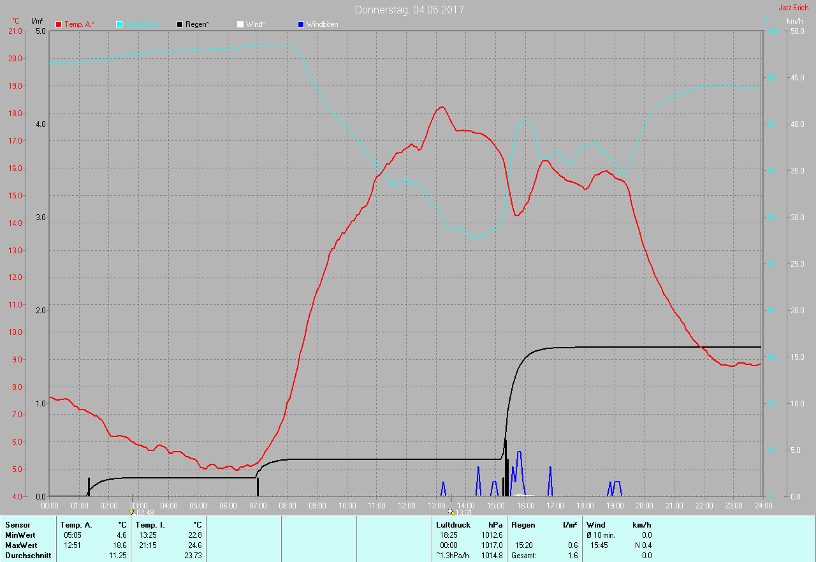Click the 12:00 label on the time axis
Screen dimensions: 816x562
(x=406, y=505)
